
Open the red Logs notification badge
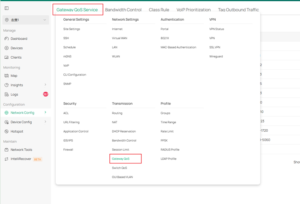pyautogui.click(x=46, y=94)
